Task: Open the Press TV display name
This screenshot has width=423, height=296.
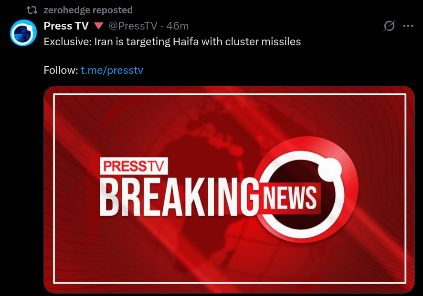Action: click(x=66, y=26)
